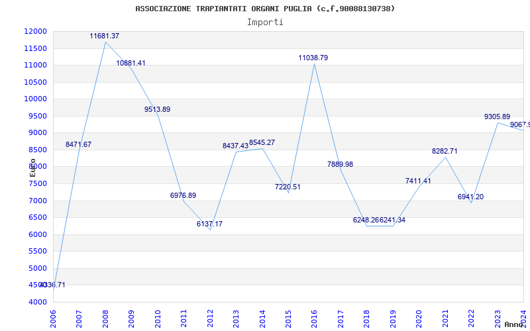The height and width of the screenshot is (331, 530).
Task: Click the y-axis value 5500
Action: click(37, 252)
